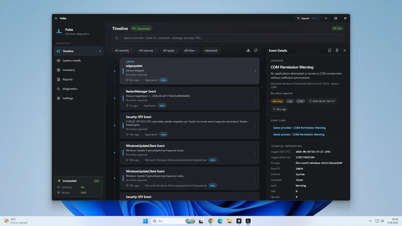Click the Pulse logo in the sidebar header

59,31
